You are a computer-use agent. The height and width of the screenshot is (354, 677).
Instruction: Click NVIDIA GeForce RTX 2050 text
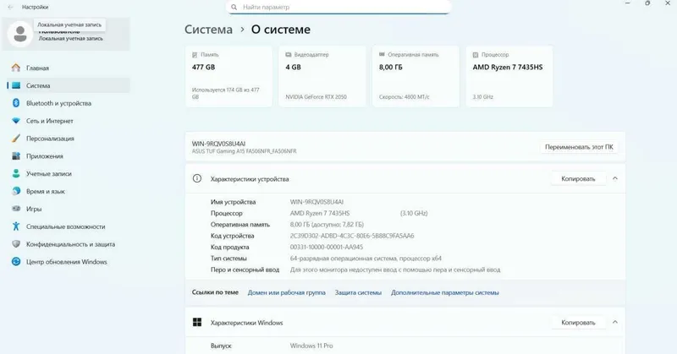point(316,97)
